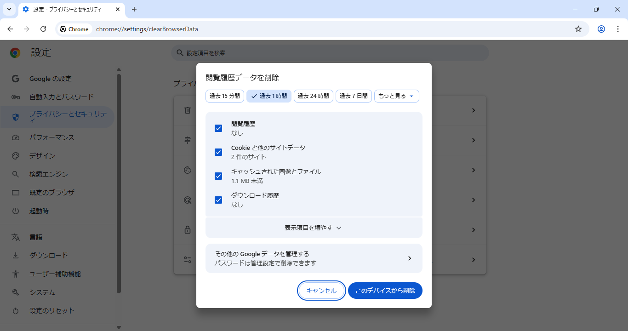This screenshot has width=628, height=331.
Task: Uncheck the 閲覧履歴 checkbox
Action: (x=218, y=128)
